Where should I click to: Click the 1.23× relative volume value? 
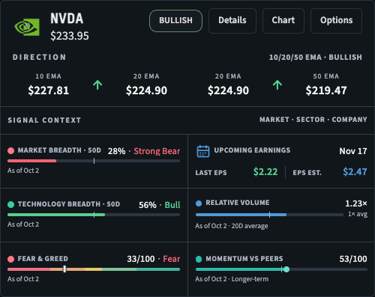pos(356,203)
